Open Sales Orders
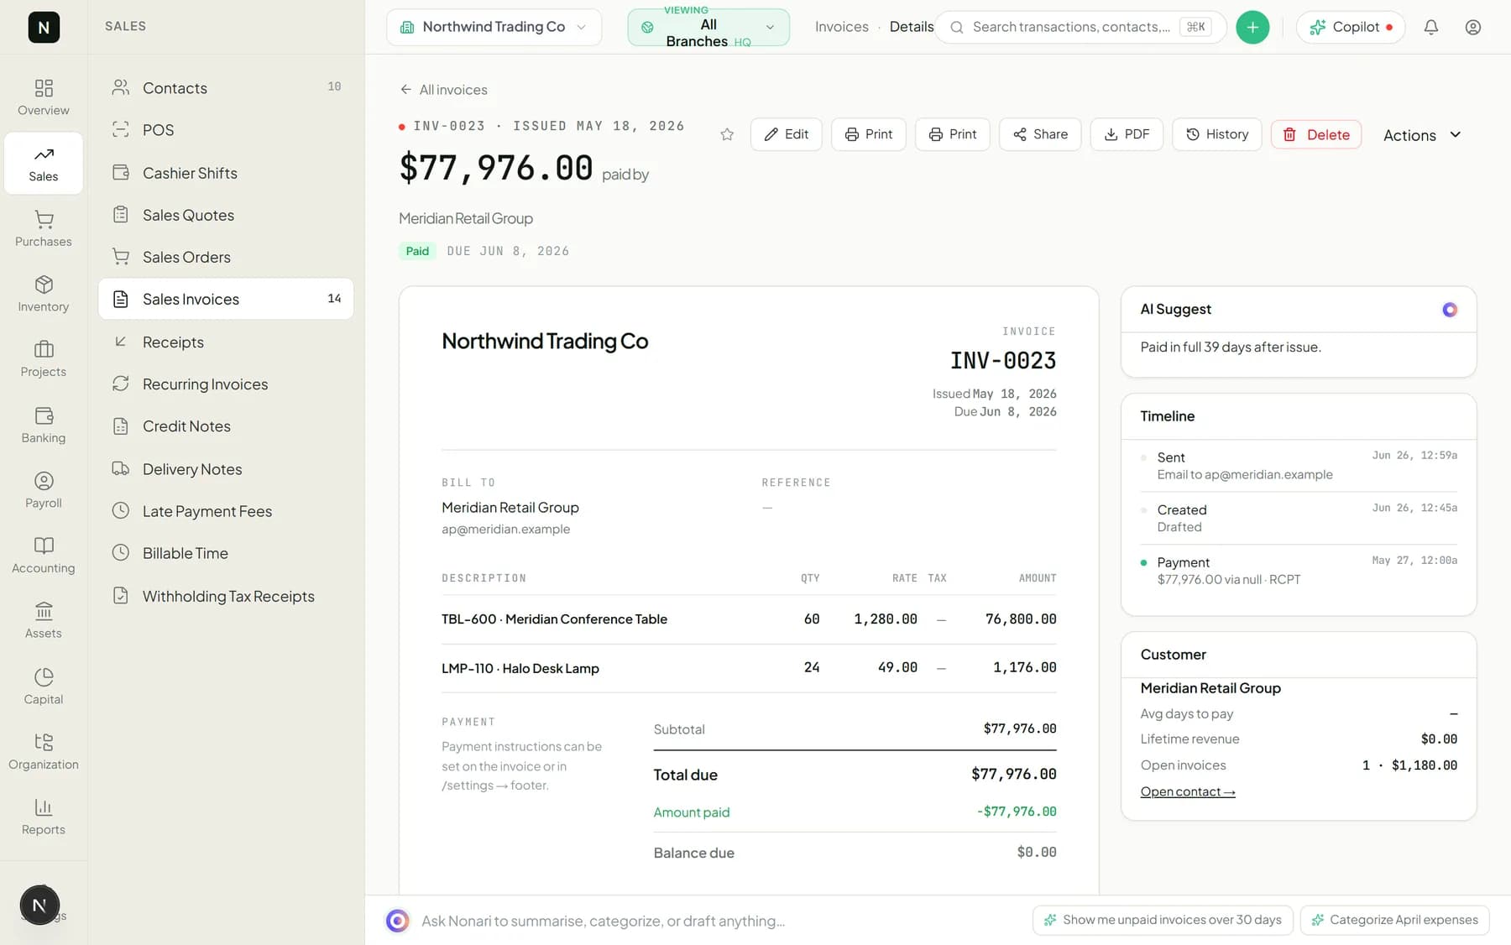This screenshot has width=1511, height=945. tap(226, 257)
